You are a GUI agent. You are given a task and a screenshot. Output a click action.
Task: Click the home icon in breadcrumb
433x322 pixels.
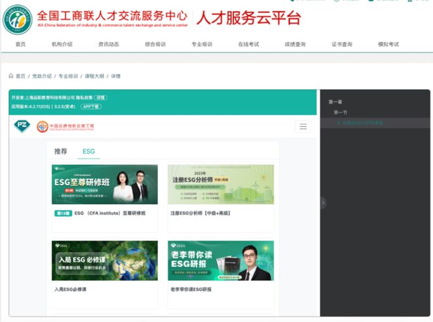(10, 76)
